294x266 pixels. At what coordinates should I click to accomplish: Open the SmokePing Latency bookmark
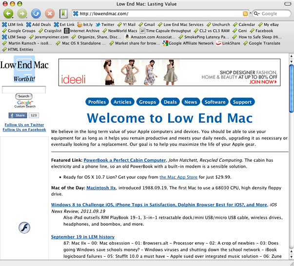[204, 37]
